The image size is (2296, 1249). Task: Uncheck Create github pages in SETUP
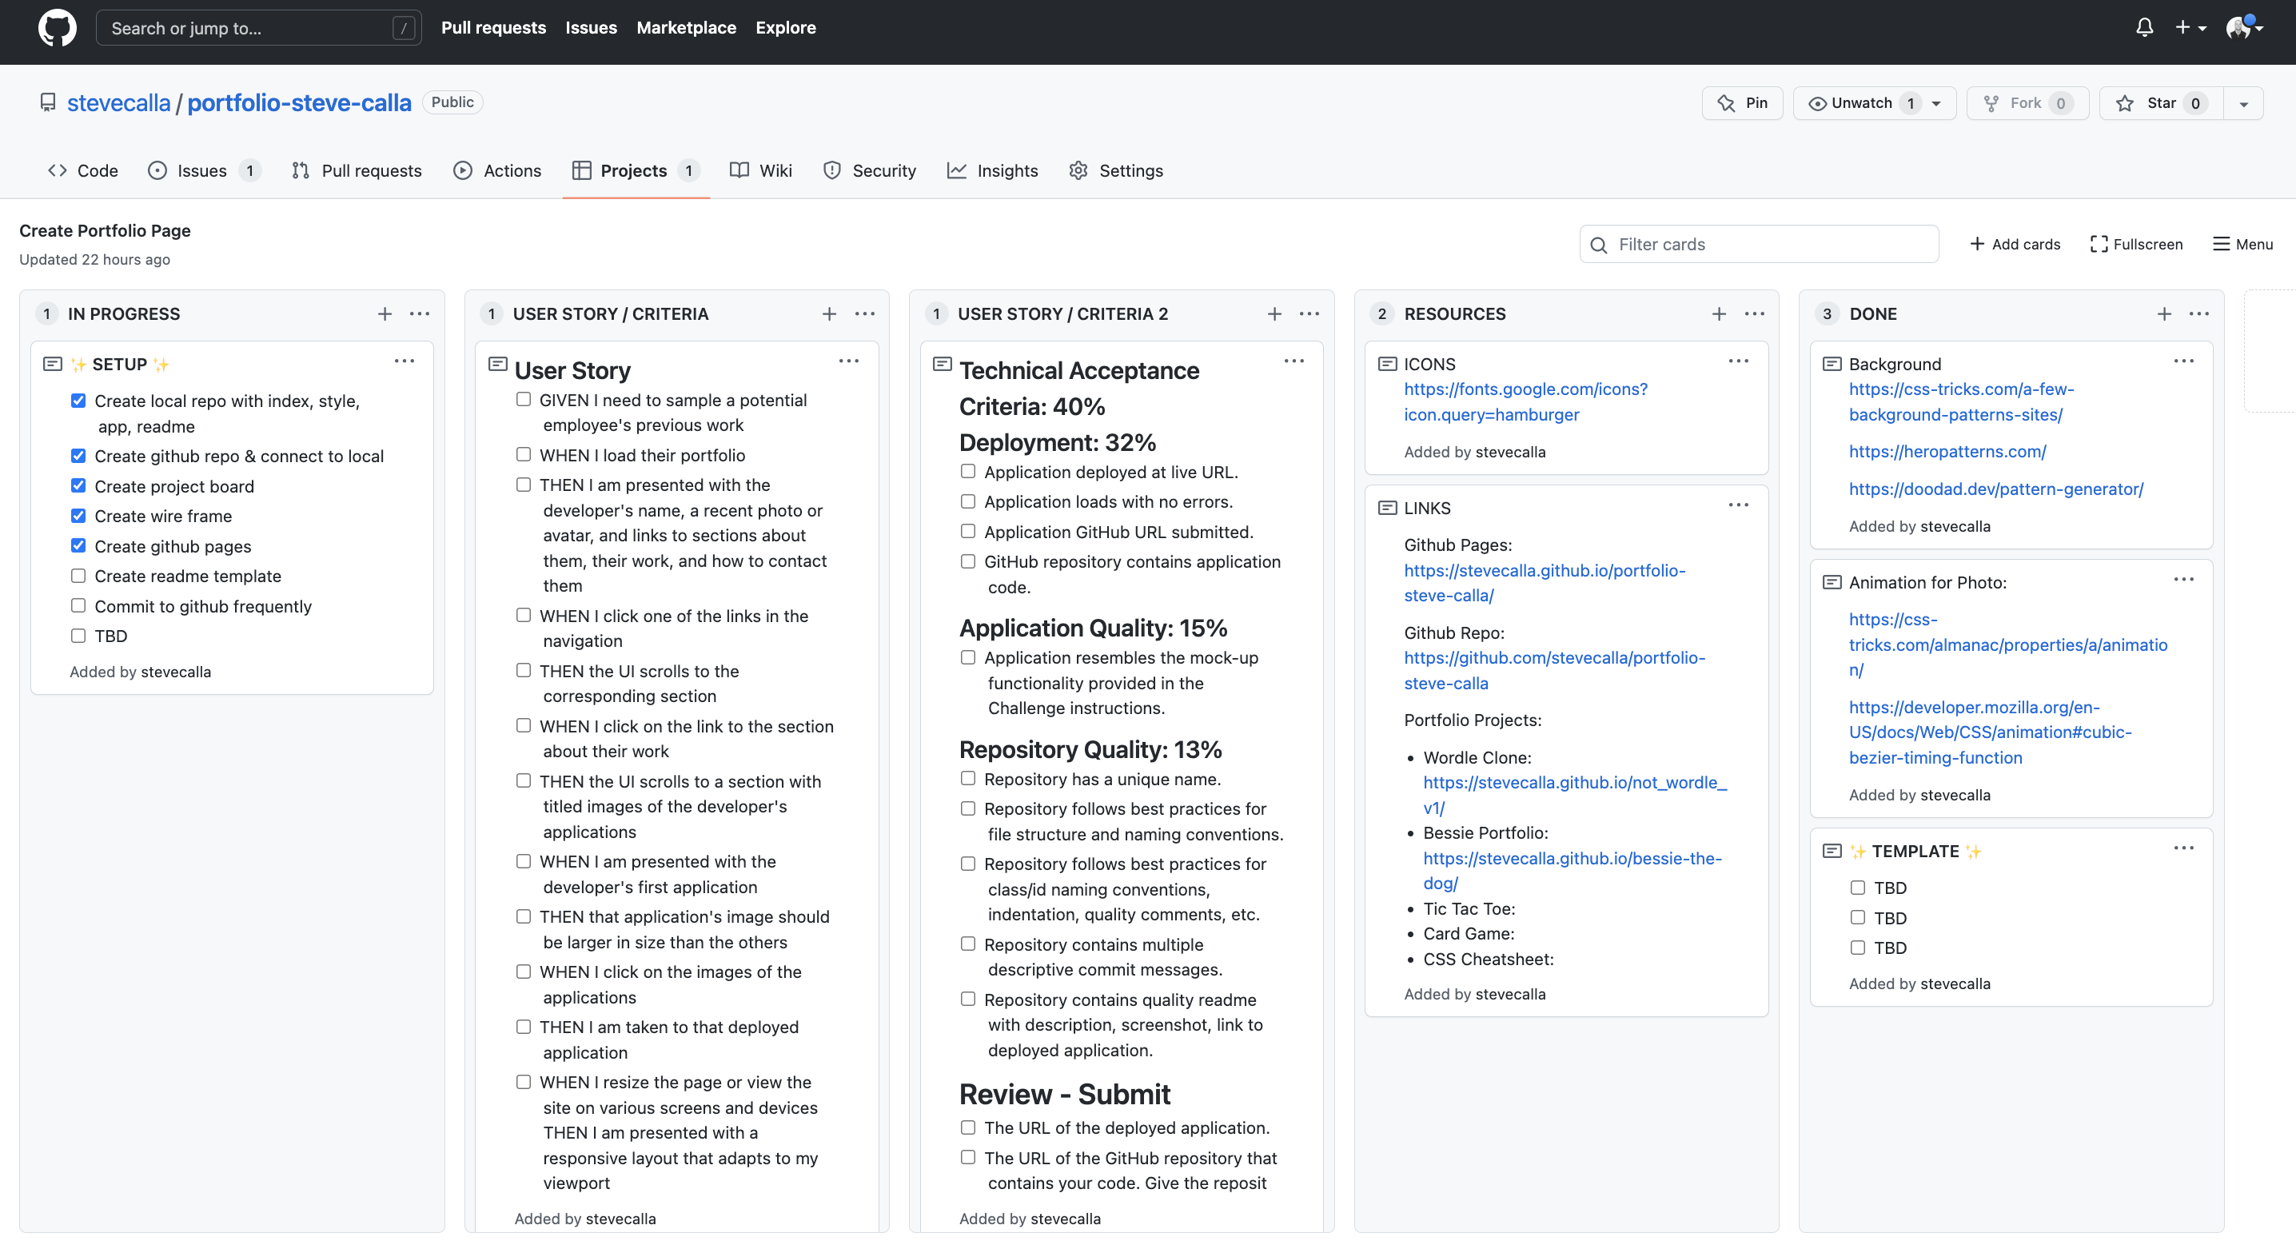[78, 545]
